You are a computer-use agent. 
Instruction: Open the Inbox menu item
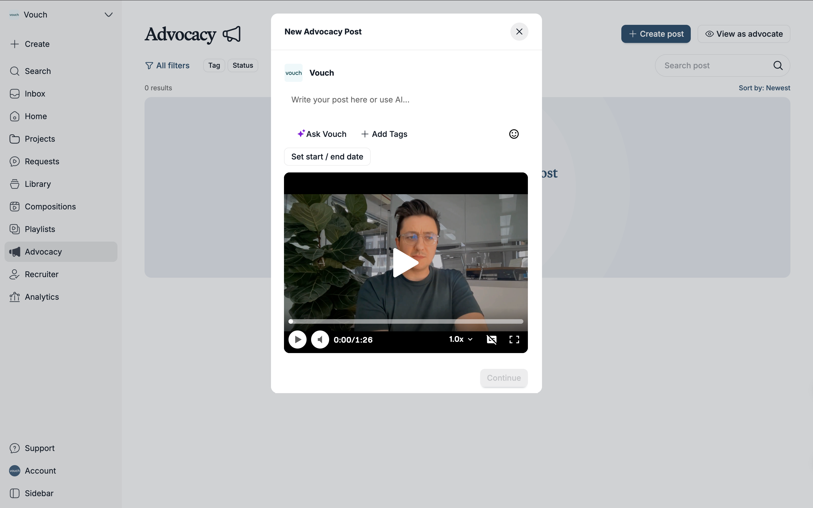click(35, 94)
